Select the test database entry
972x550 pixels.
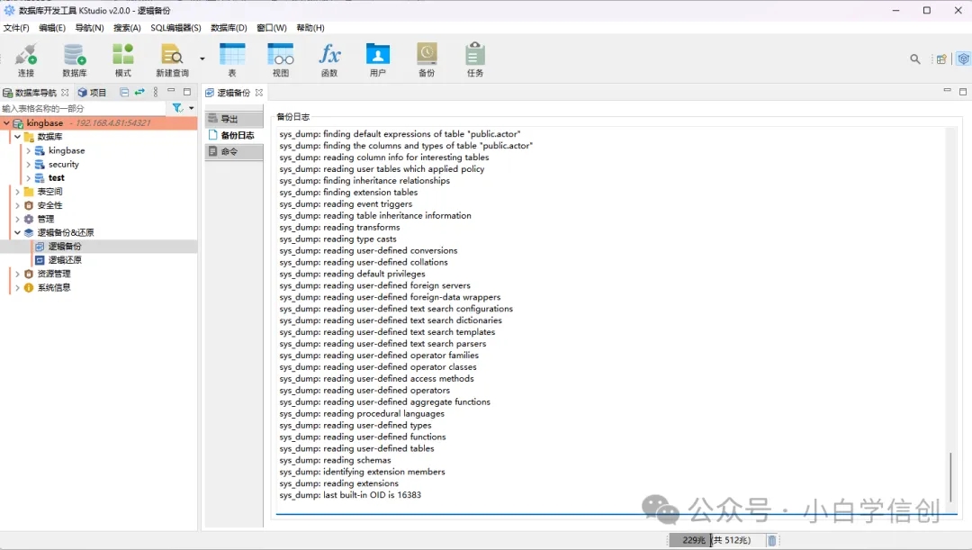pyautogui.click(x=56, y=177)
